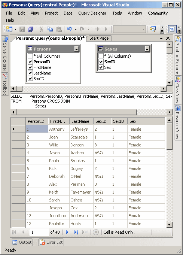
Task: Open the Query Designer menu
Action: pyautogui.click(x=92, y=13)
